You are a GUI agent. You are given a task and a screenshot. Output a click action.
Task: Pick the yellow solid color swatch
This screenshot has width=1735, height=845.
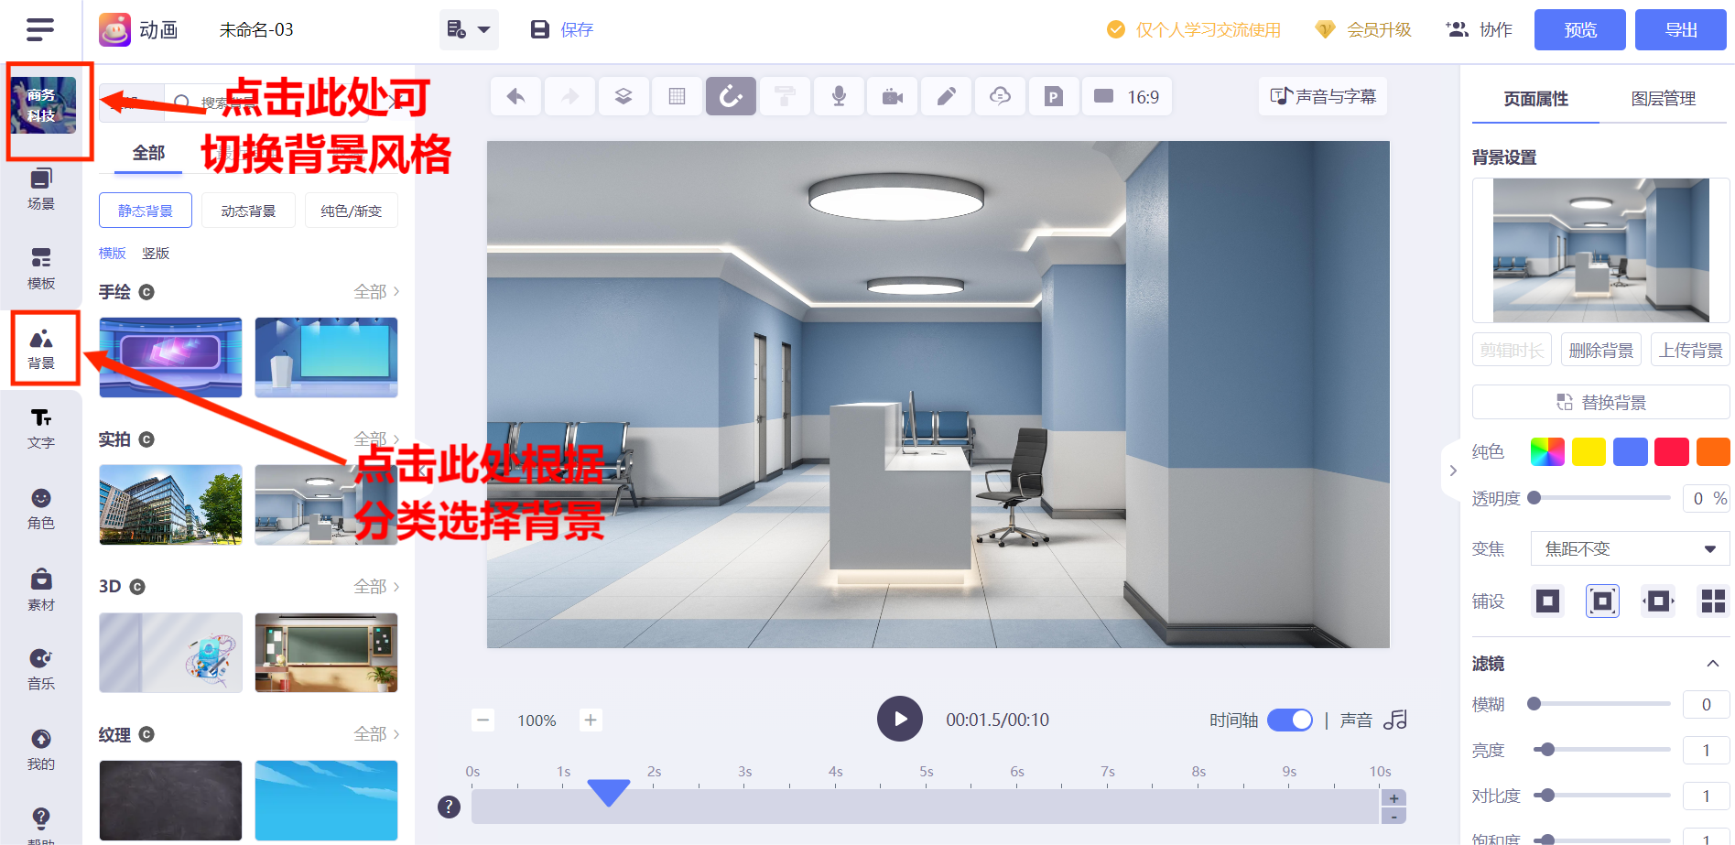[x=1589, y=451]
